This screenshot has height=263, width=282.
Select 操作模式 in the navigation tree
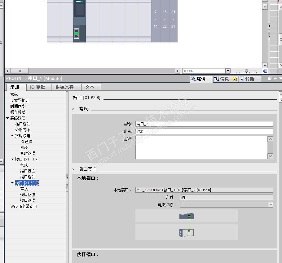[18, 112]
